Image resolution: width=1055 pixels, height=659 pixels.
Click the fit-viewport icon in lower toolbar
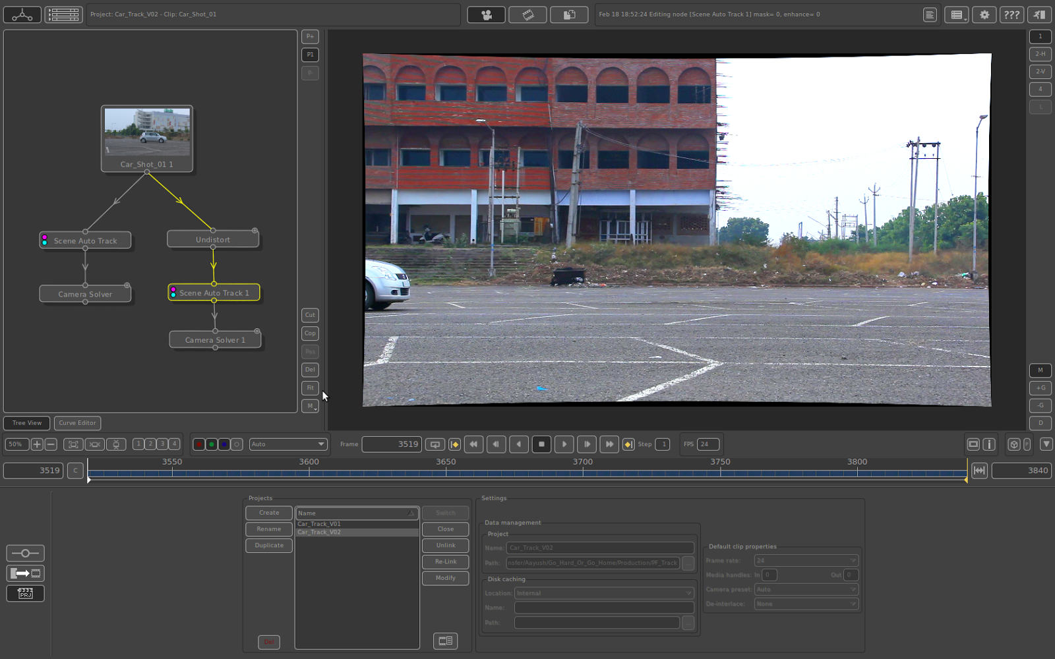(73, 444)
